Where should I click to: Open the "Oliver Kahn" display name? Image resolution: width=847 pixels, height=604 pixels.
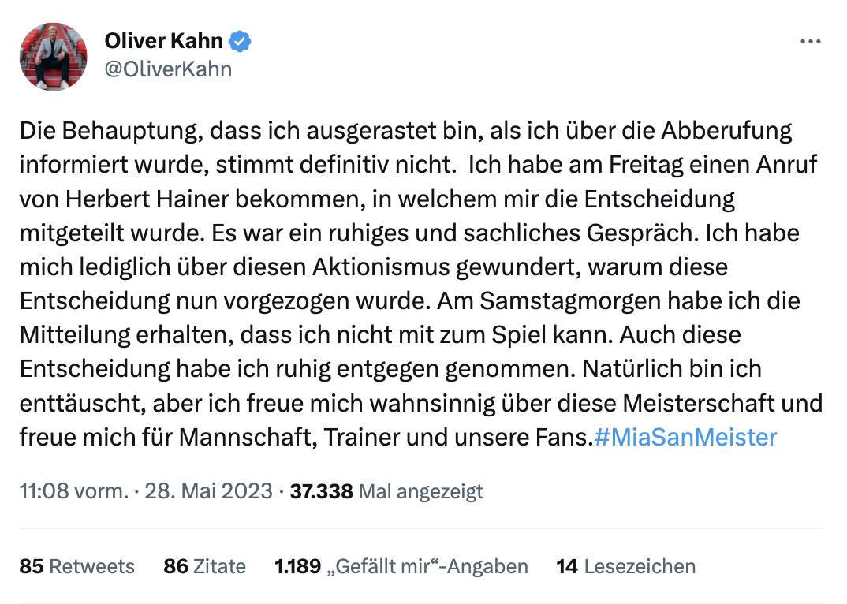click(163, 41)
